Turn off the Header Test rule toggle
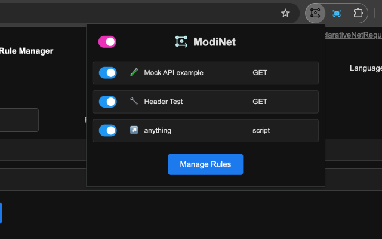Image resolution: width=382 pixels, height=239 pixels. 107,102
